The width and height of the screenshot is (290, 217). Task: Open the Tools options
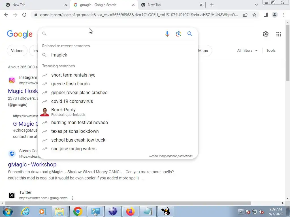(271, 50)
